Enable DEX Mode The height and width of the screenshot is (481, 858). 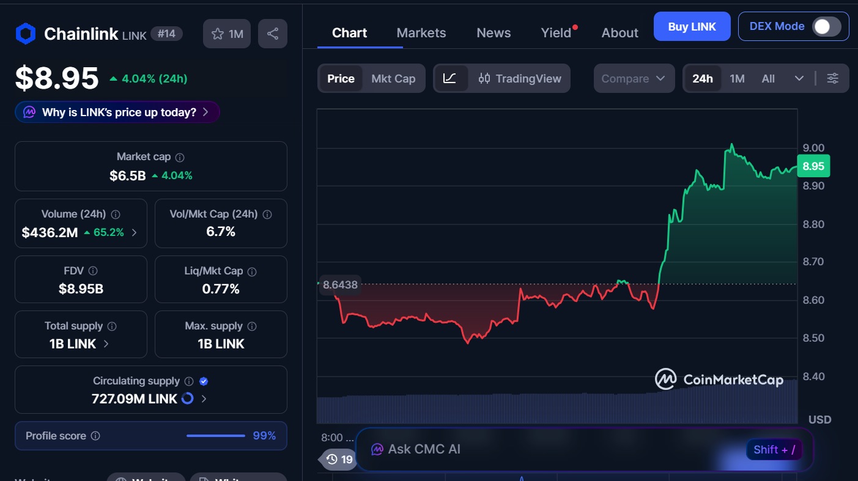(x=827, y=26)
